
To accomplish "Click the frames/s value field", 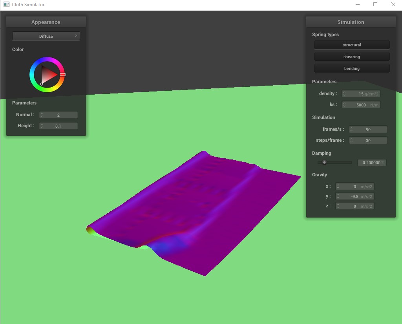I will [368, 130].
